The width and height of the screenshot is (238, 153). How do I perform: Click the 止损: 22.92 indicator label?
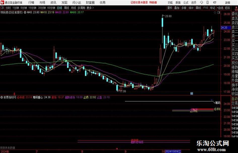click(90, 97)
